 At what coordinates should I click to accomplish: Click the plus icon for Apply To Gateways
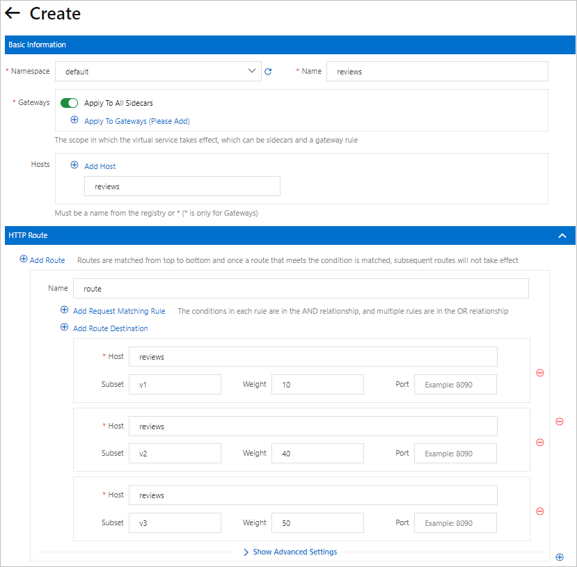(74, 120)
